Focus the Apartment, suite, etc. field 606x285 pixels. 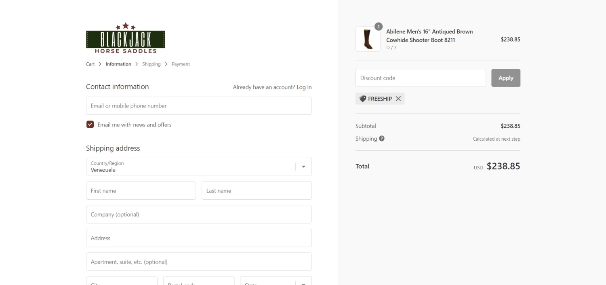(x=199, y=262)
